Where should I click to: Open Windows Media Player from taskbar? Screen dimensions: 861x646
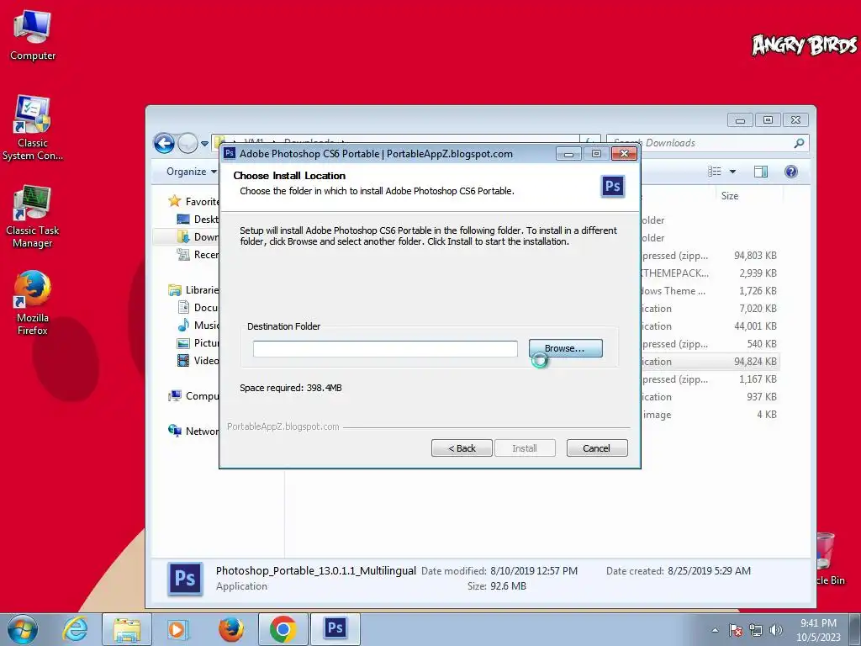pos(178,629)
